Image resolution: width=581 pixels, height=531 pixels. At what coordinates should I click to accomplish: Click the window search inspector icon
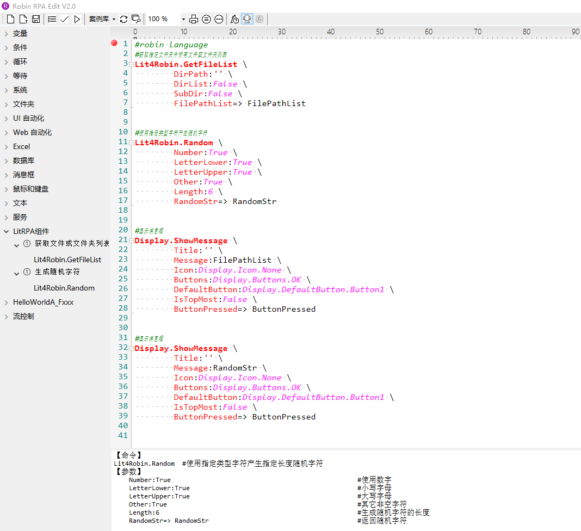point(136,19)
